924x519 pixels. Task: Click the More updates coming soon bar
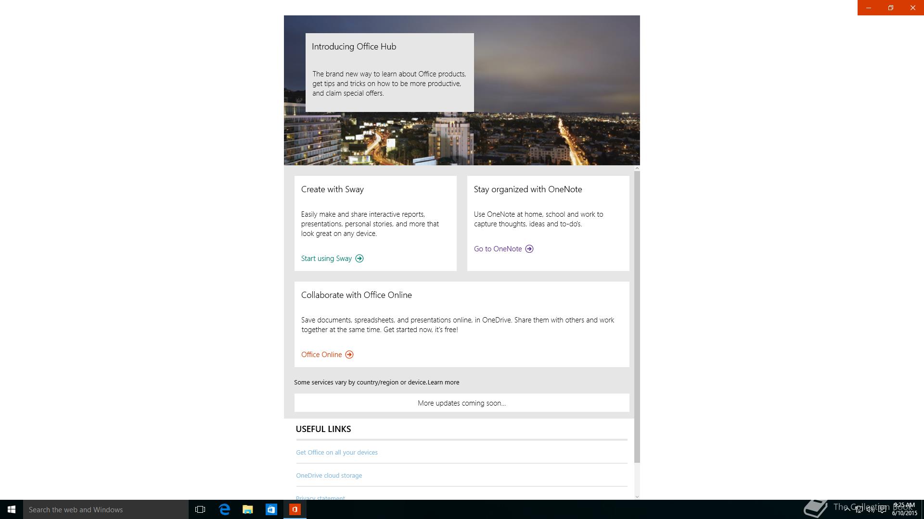click(x=462, y=403)
